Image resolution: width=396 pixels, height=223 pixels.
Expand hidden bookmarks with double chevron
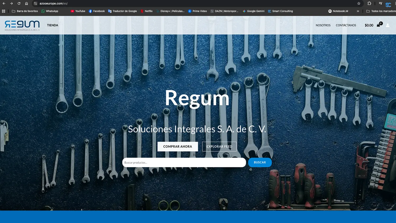tap(358, 11)
